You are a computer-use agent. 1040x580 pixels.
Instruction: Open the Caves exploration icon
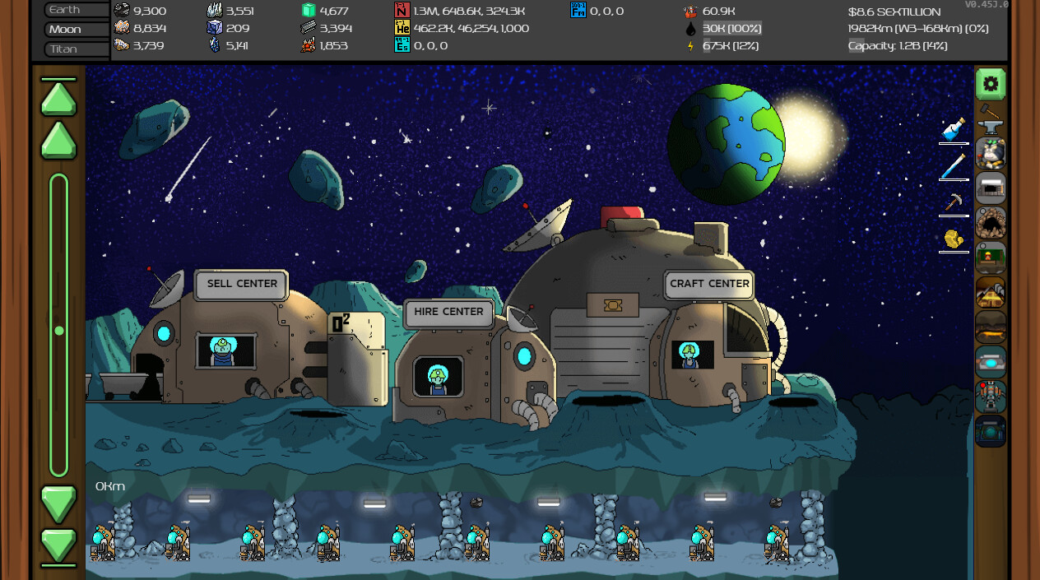click(991, 222)
